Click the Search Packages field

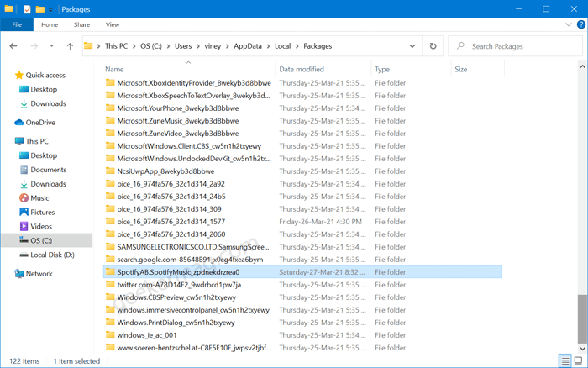[515, 46]
